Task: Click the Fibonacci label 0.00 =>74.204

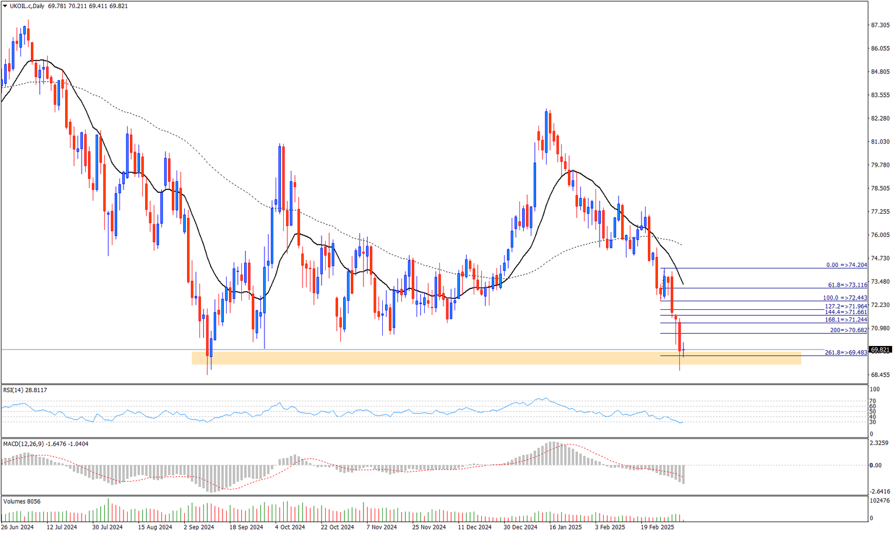Action: click(847, 265)
